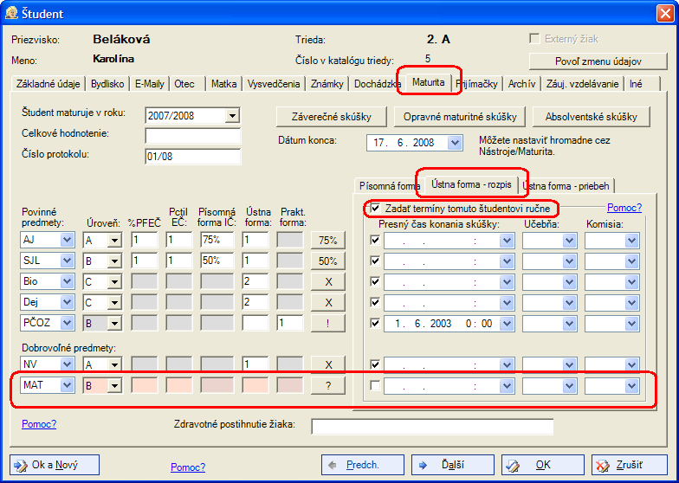
Task: Click the Číslo protokolu field showing 01/08
Action: 192,157
